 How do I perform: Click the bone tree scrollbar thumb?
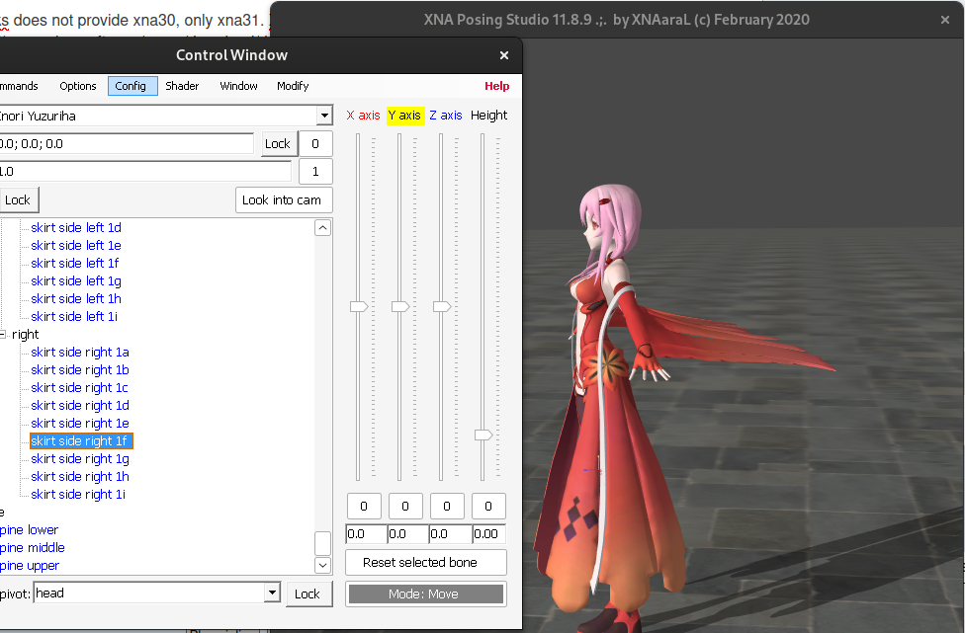tap(323, 543)
